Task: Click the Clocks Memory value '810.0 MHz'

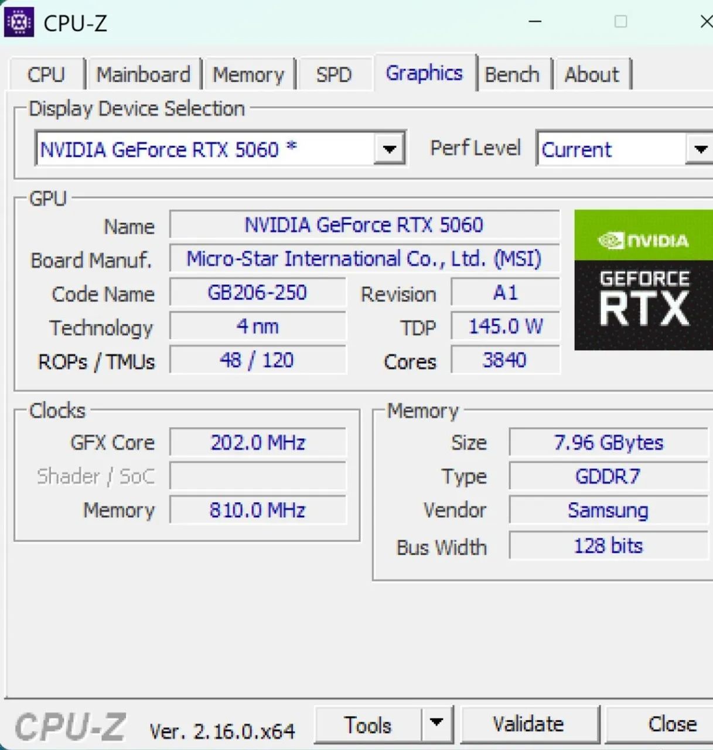Action: click(258, 510)
